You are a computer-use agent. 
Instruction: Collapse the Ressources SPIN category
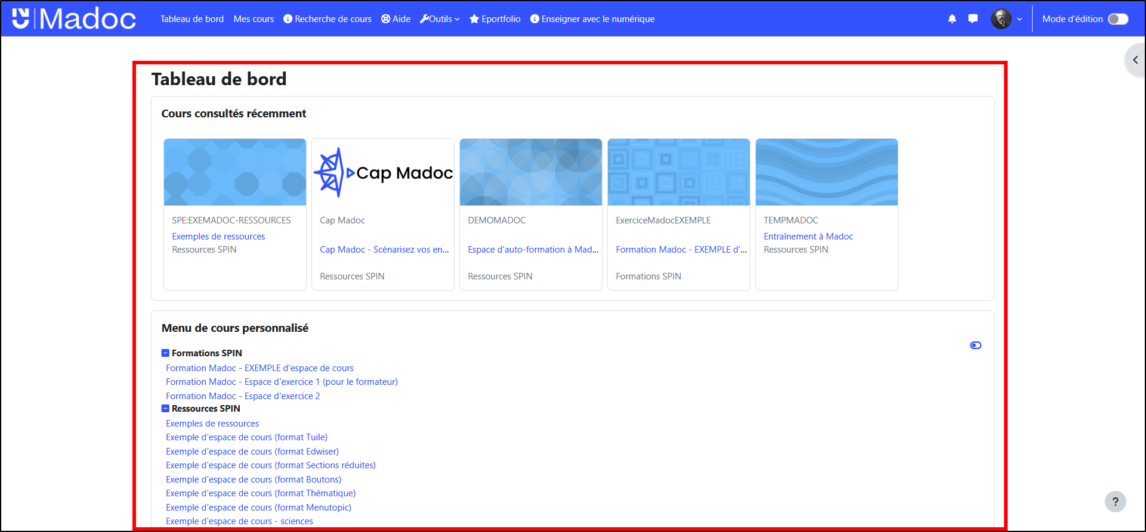[x=166, y=409]
